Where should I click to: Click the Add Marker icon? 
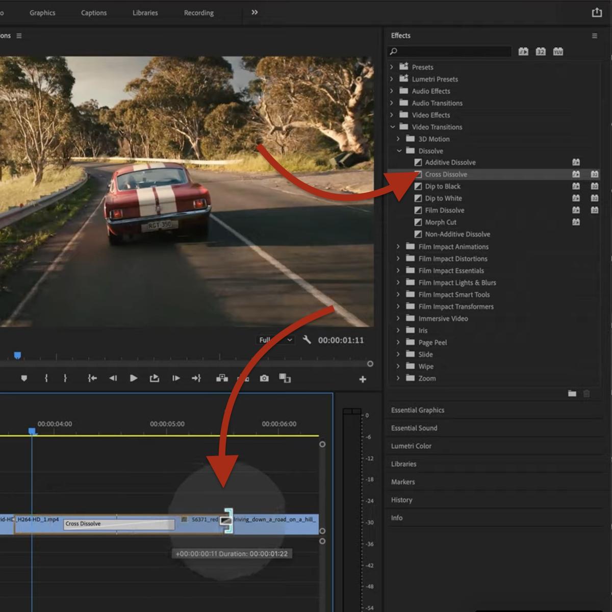tap(24, 378)
